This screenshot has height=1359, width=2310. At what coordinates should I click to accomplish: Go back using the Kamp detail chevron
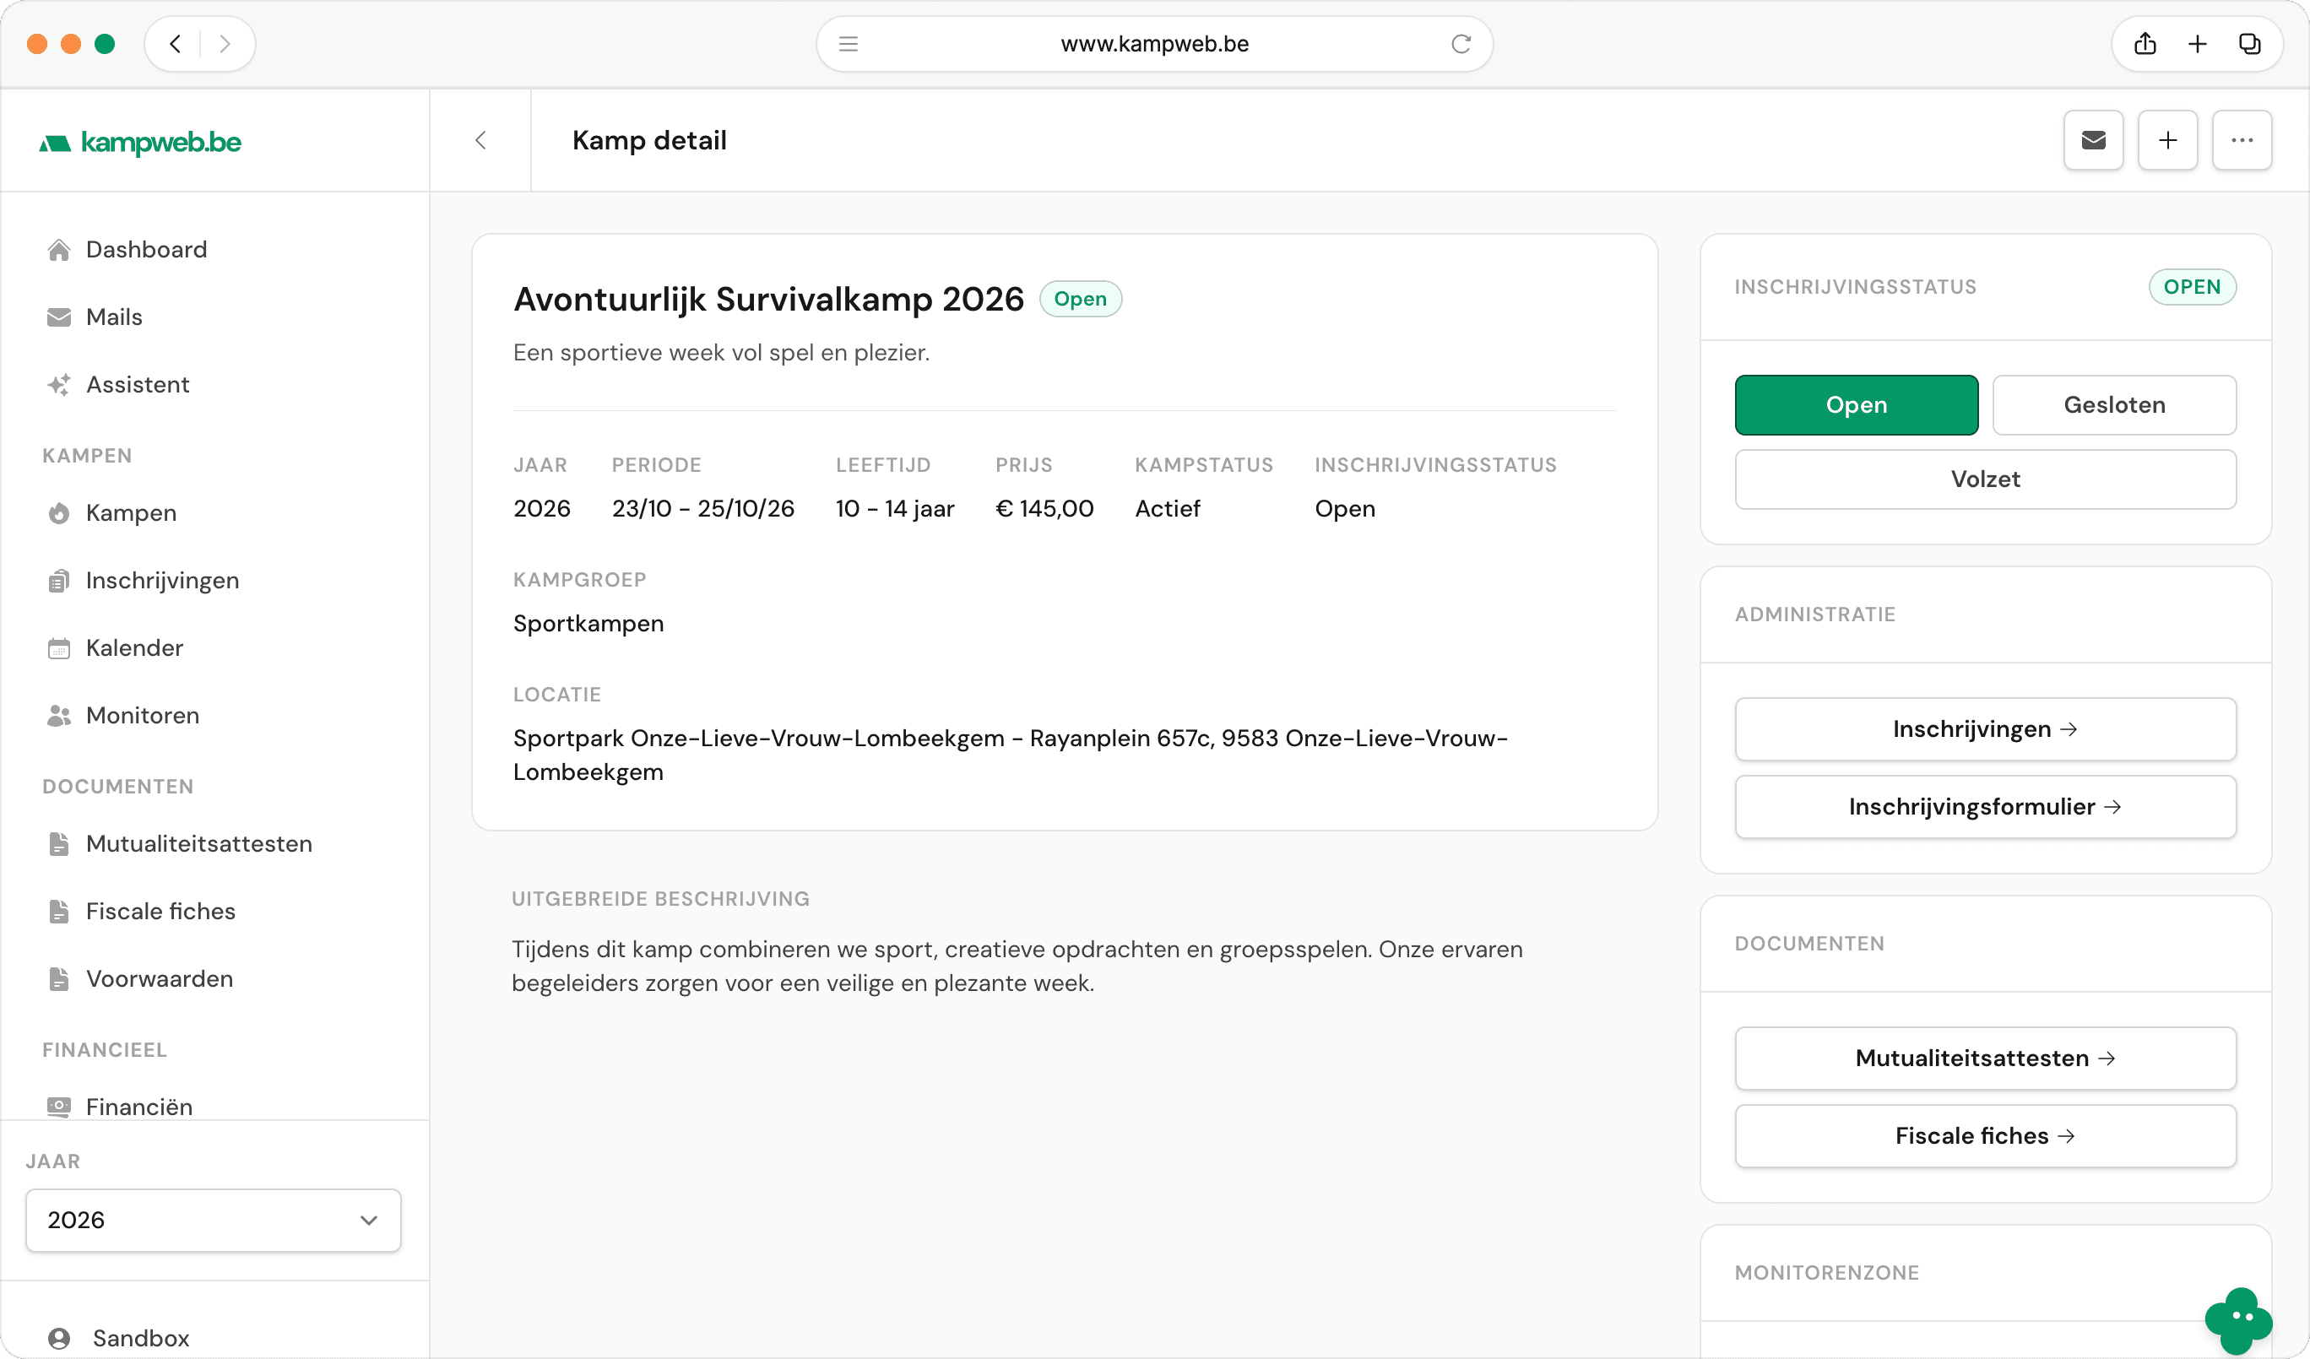click(480, 140)
